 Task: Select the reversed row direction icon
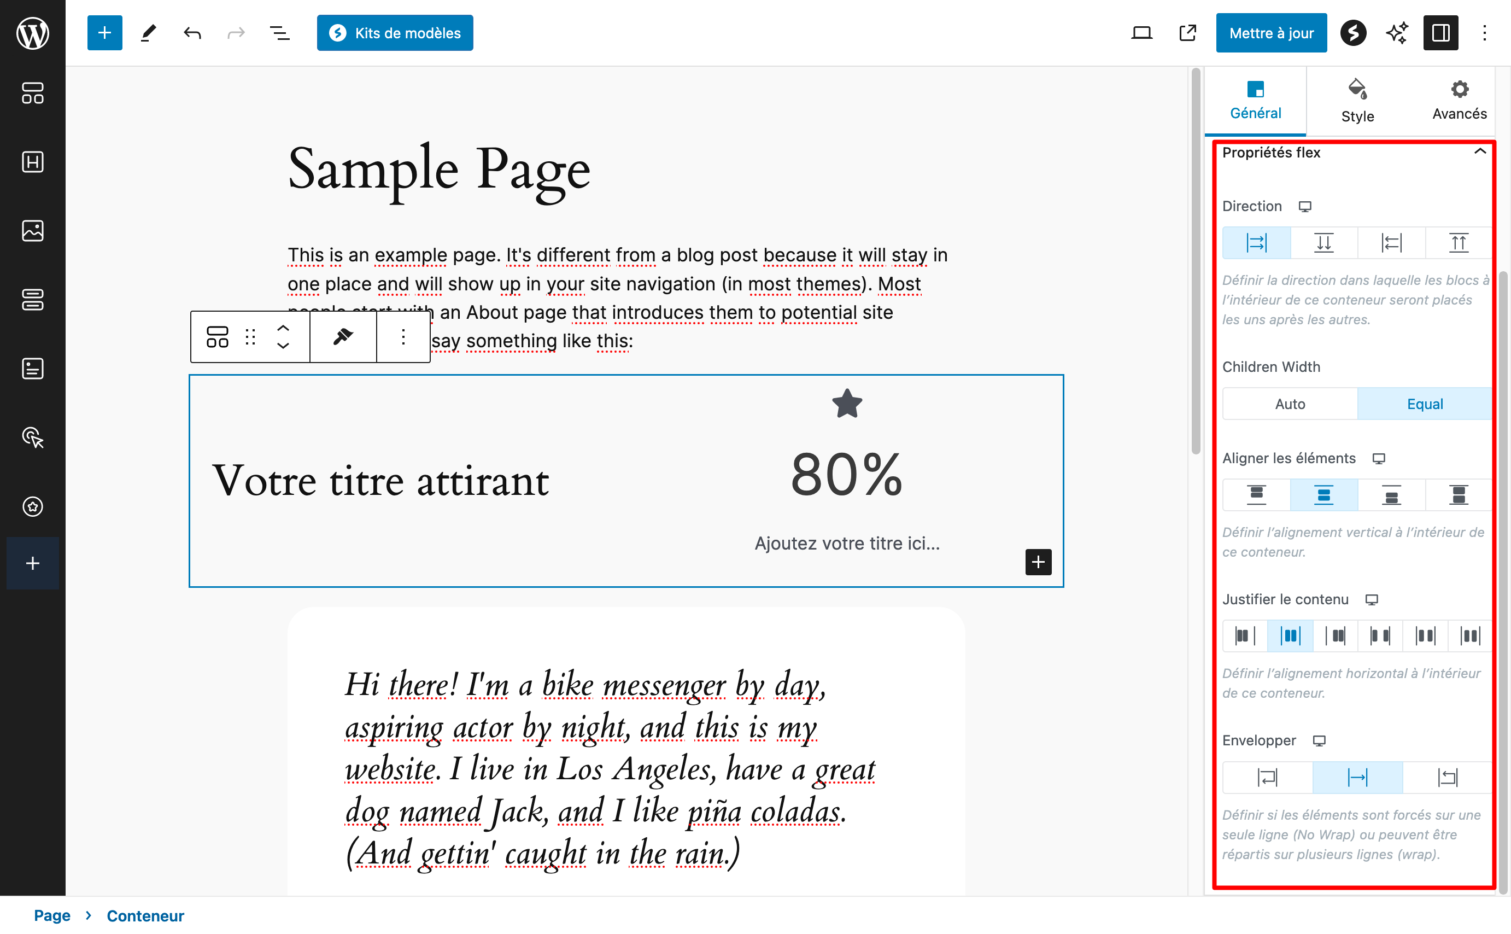[x=1391, y=242]
